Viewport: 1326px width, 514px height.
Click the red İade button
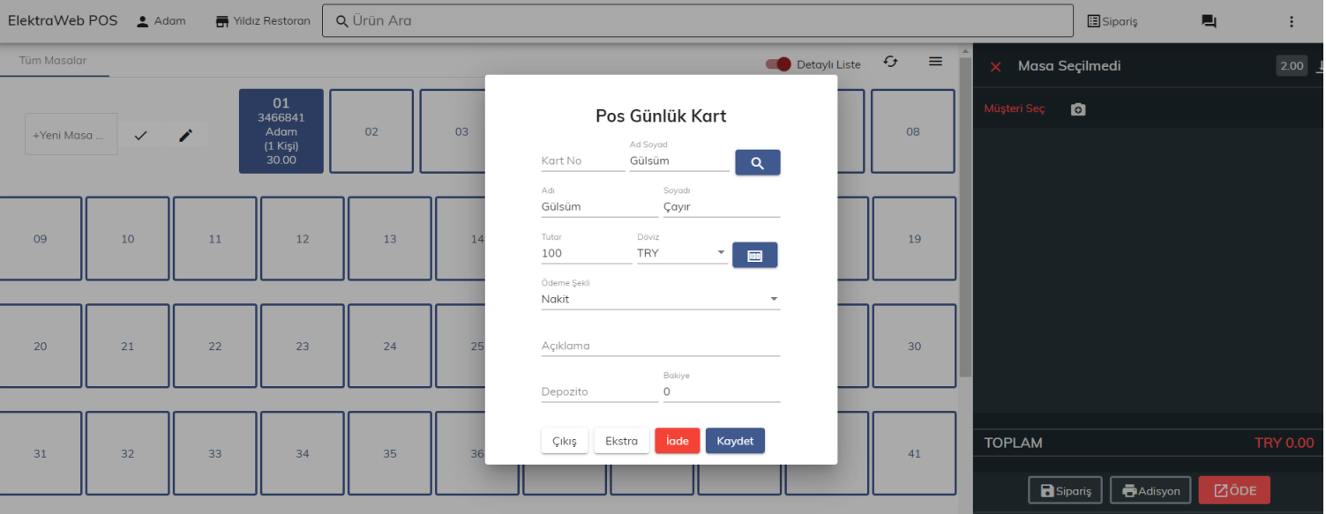pyautogui.click(x=677, y=441)
